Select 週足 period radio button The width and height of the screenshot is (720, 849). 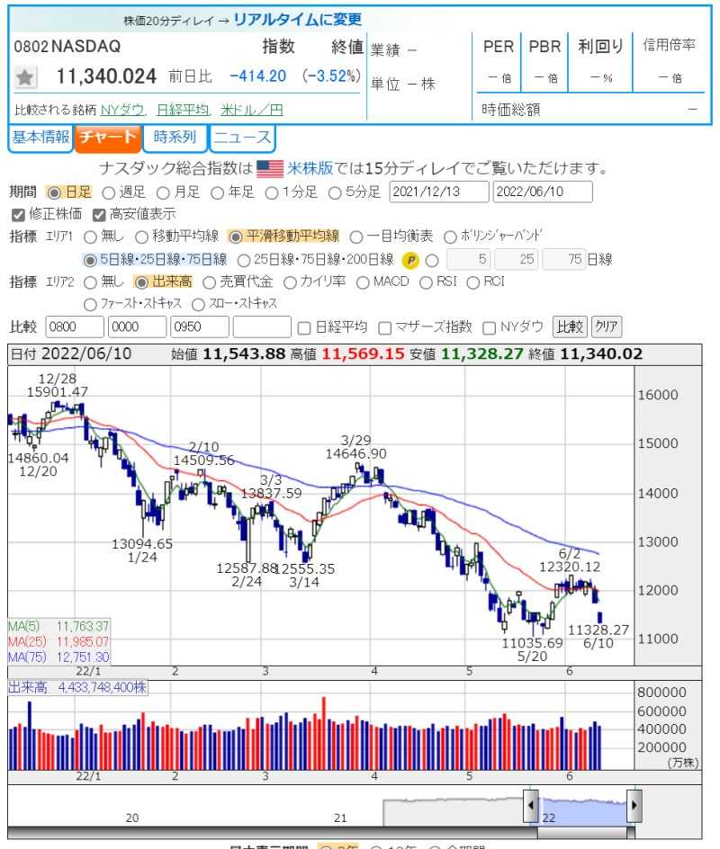pos(108,192)
